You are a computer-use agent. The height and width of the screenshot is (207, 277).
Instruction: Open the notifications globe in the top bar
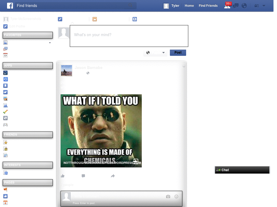[x=244, y=6]
